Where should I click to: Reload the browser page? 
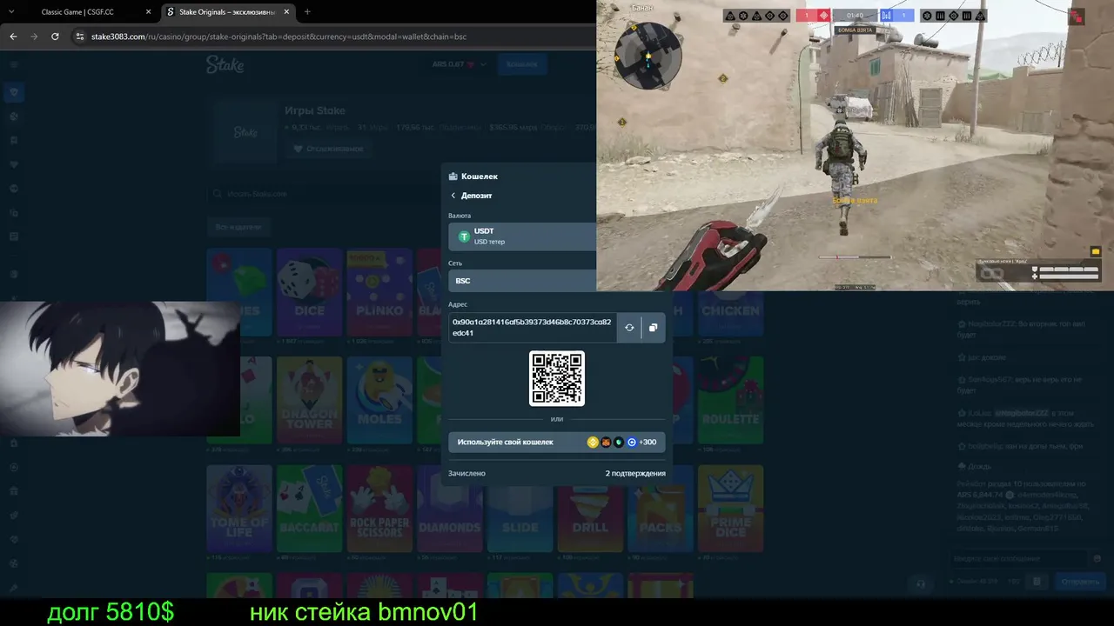tap(55, 37)
